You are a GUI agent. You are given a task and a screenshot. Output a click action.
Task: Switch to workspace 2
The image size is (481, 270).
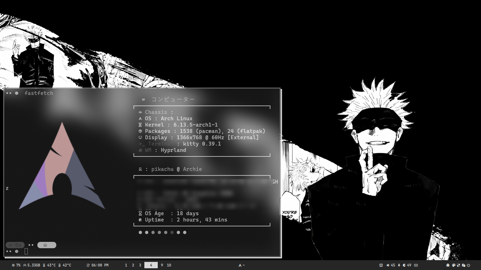pyautogui.click(x=133, y=265)
